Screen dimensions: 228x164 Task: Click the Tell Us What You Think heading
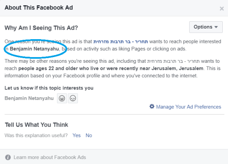(36, 124)
